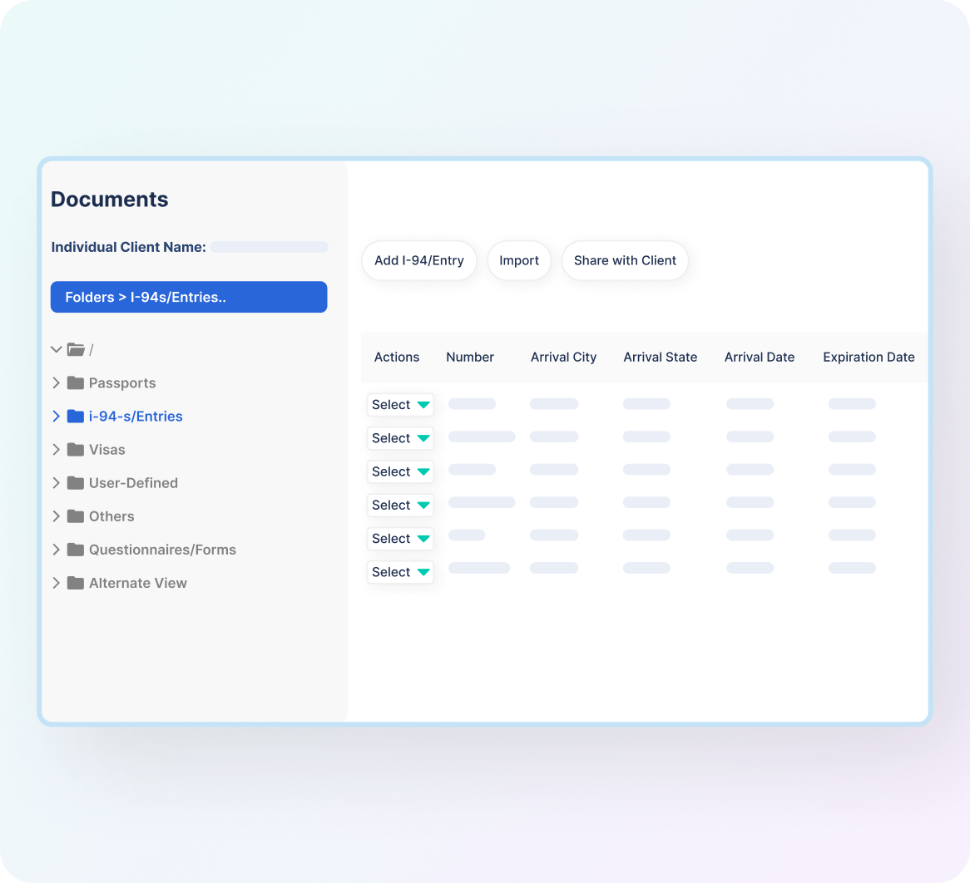
Task: Collapse the root folder chevron
Action: coord(57,350)
